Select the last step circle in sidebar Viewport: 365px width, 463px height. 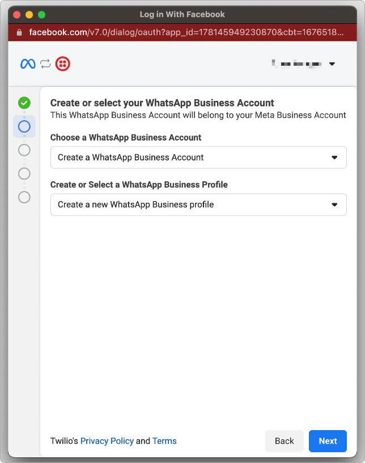click(x=24, y=197)
